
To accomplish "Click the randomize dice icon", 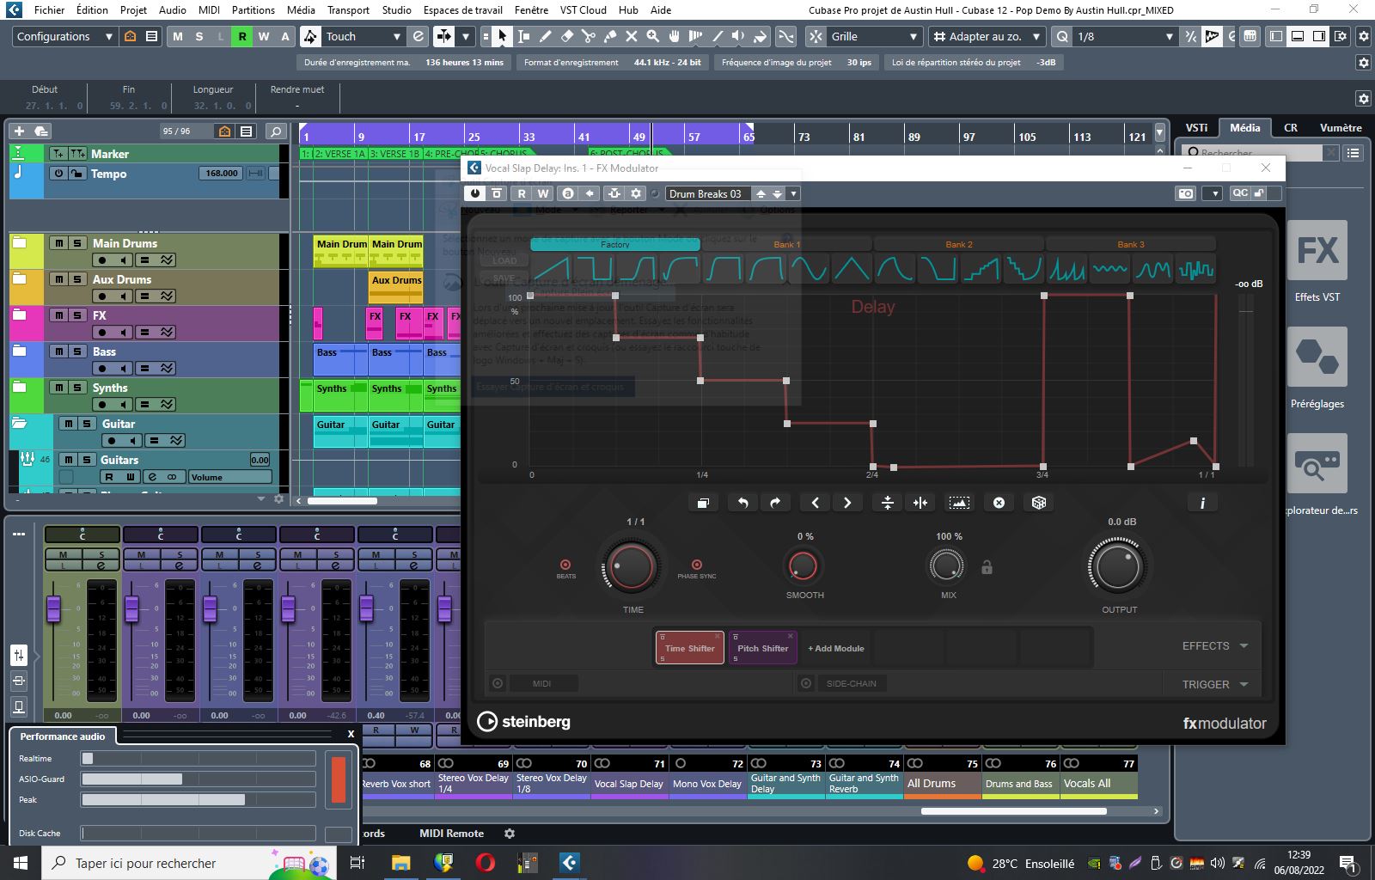I will pyautogui.click(x=1038, y=503).
